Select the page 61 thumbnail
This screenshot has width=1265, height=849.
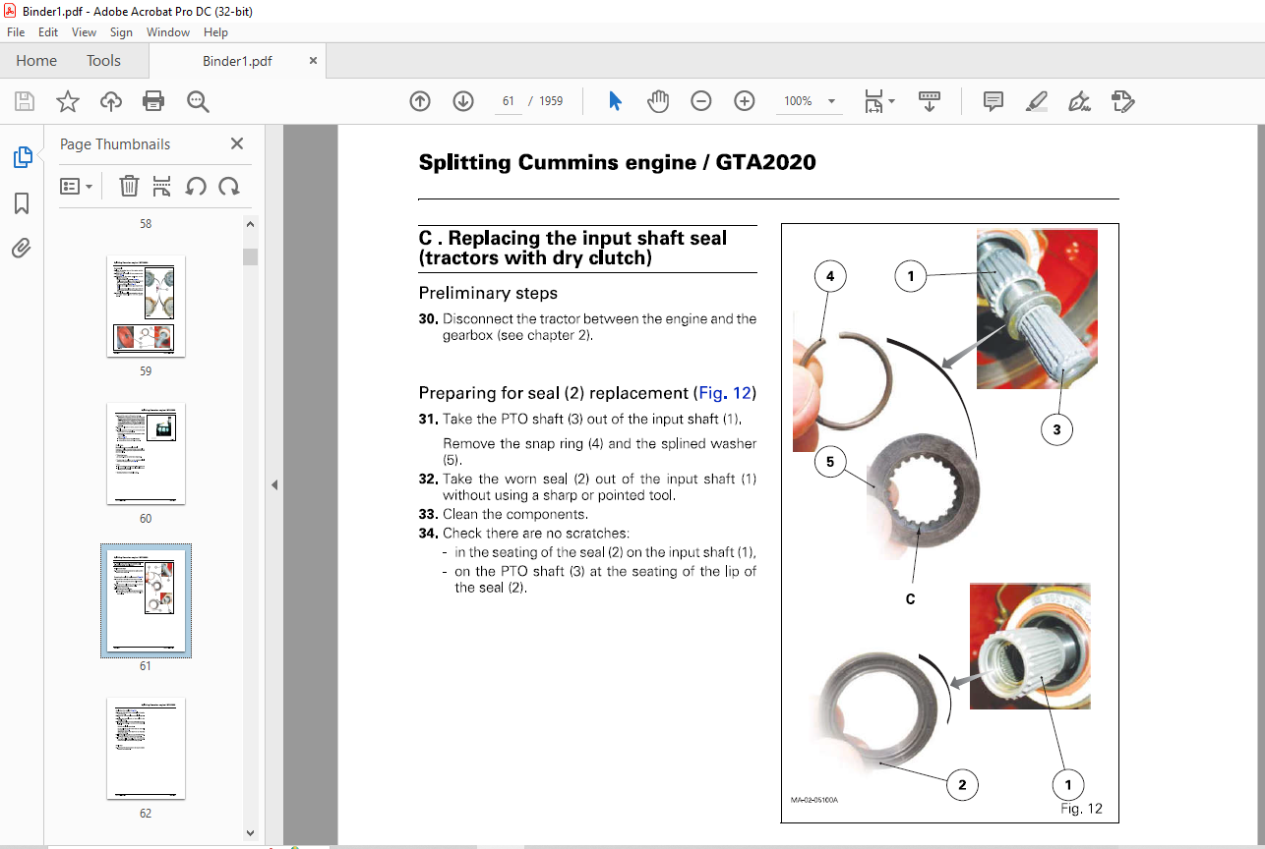pyautogui.click(x=146, y=600)
